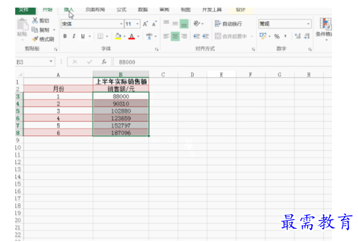Open the 设计 (Design) contextual tab
The width and height of the screenshot is (358, 242).
coord(240,10)
